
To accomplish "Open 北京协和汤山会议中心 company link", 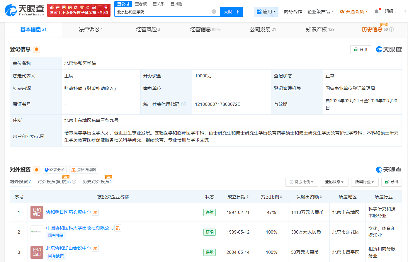I will tap(68, 248).
